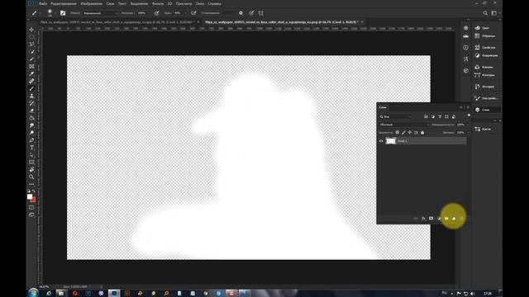Open the Редактирование menu
This screenshot has width=529, height=297.
[x=64, y=3]
